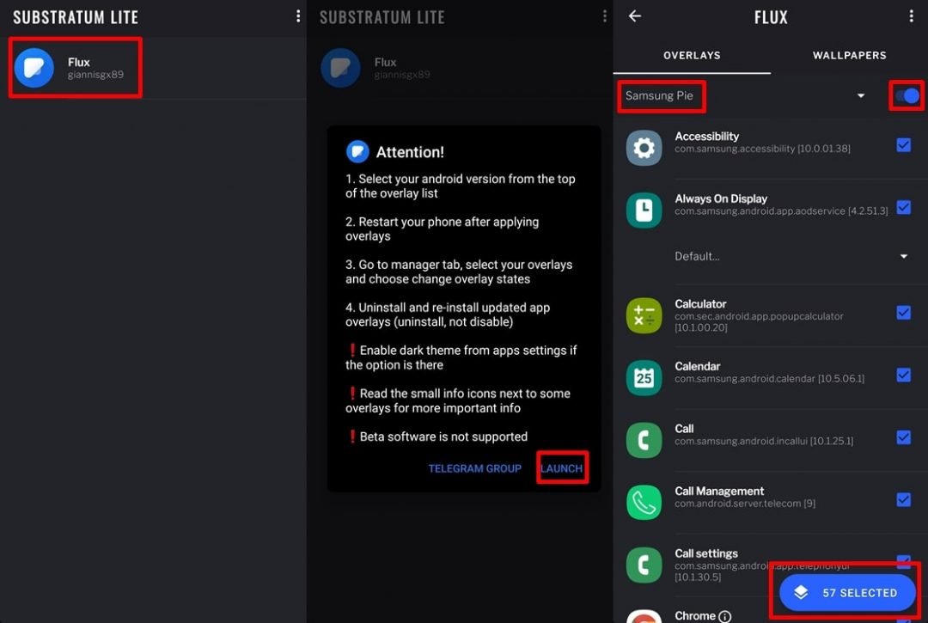The image size is (928, 623).
Task: Uncheck the Always On Display checkbox
Action: click(903, 208)
